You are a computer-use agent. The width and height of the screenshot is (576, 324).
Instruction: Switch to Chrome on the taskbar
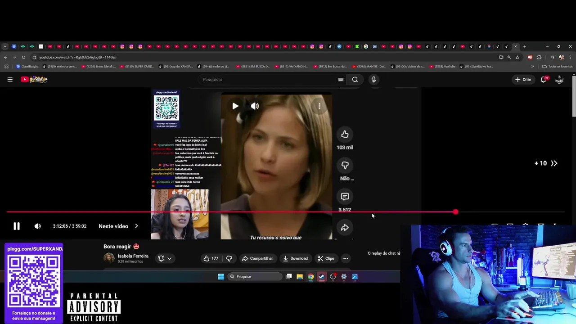point(310,277)
